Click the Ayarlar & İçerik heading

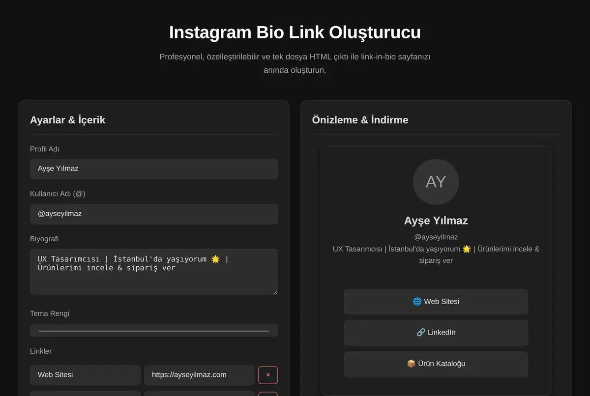[x=67, y=120]
